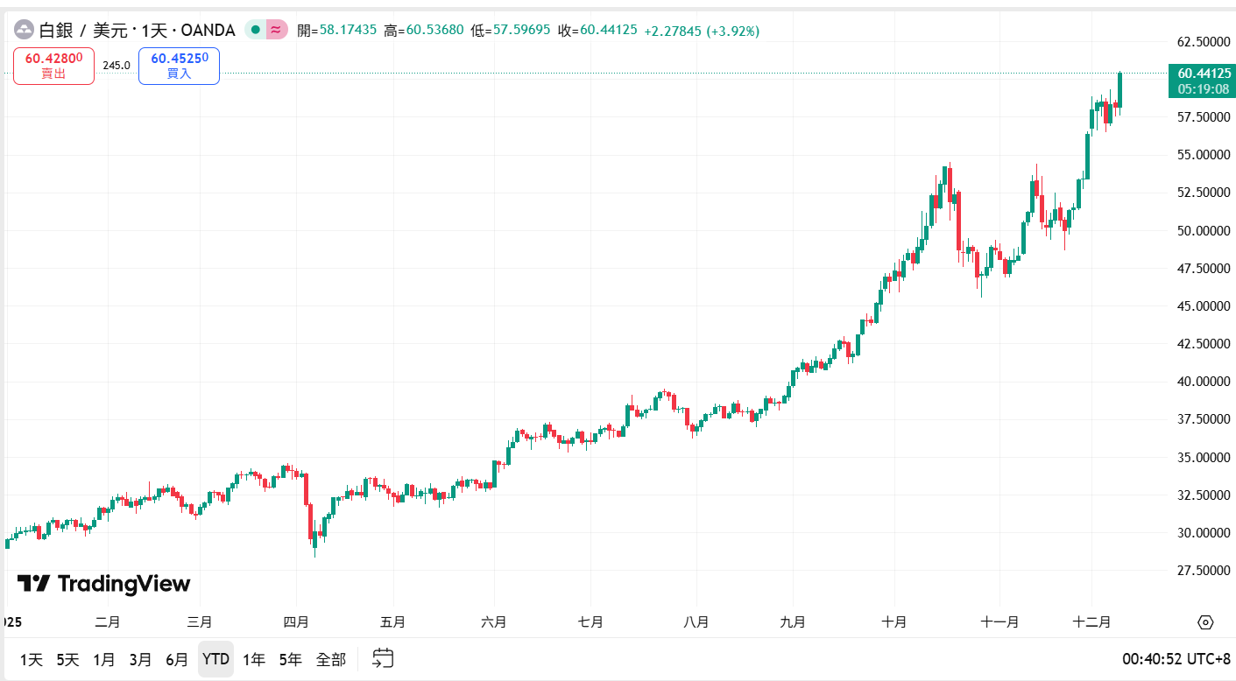Screen dimensions: 1236x681
Task: Choose the 1年 range
Action: point(254,659)
